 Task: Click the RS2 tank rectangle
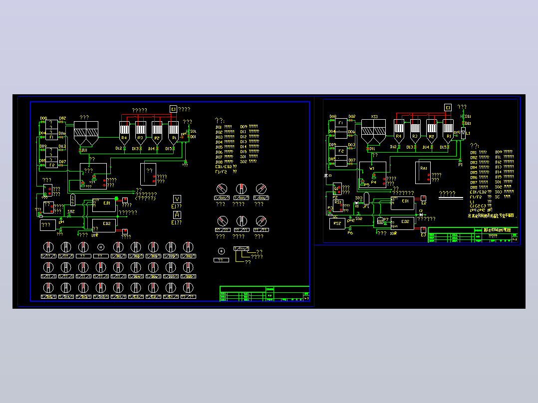pyautogui.click(x=337, y=223)
